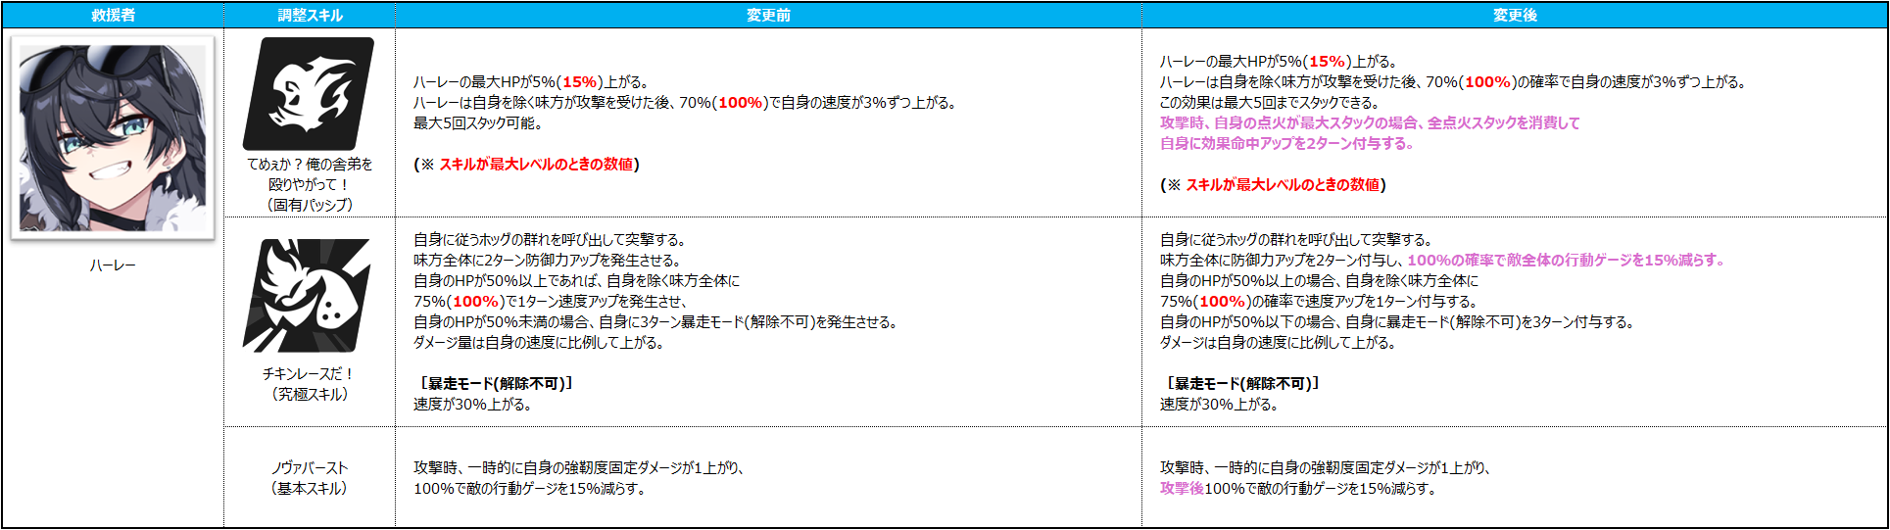Click the pink 攻撃後 text in after column
Screen dimensions: 1890x530
[x=1182, y=488]
